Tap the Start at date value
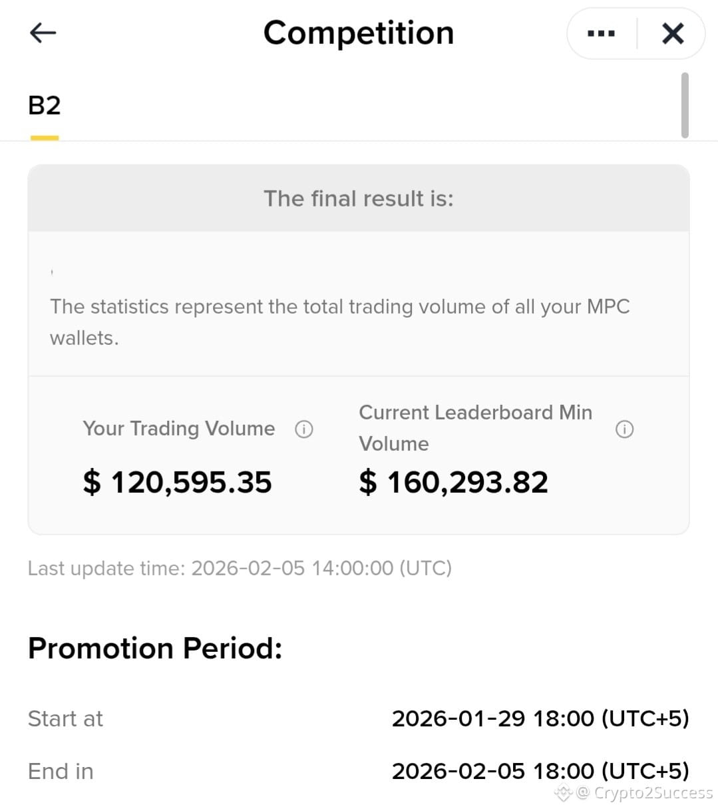Viewport: 718px width, 809px height. coord(540,718)
